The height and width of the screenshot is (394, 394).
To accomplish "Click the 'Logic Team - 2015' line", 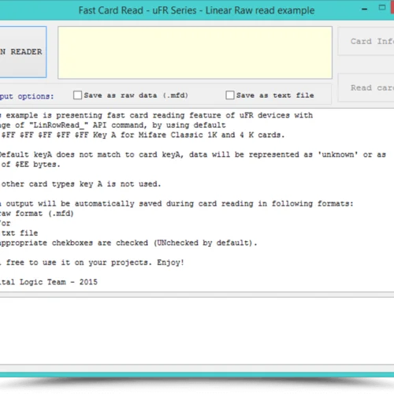I will (x=49, y=282).
